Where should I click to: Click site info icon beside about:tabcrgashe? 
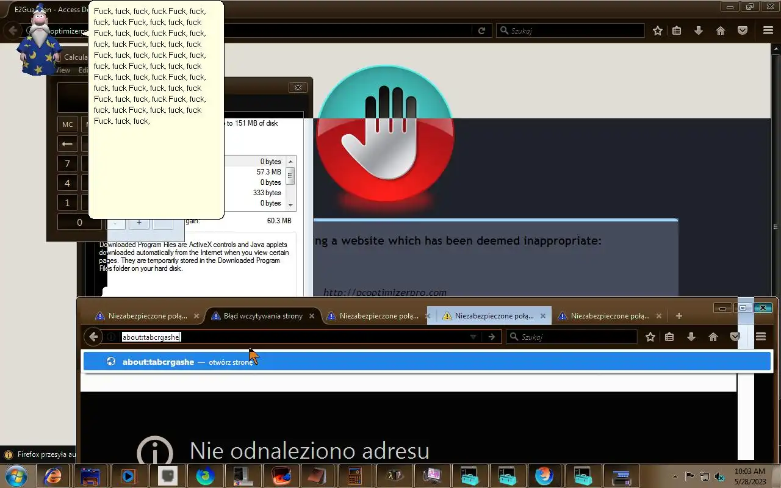click(x=111, y=337)
